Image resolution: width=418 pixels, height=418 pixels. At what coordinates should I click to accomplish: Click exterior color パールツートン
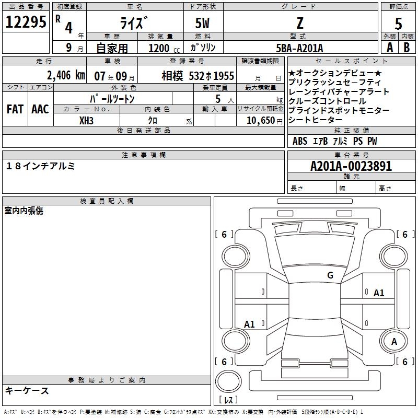click(x=112, y=99)
